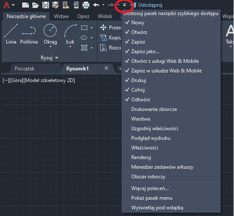Save to Web & Mobile toolbar icon
The width and height of the screenshot is (234, 216).
(x=76, y=5)
